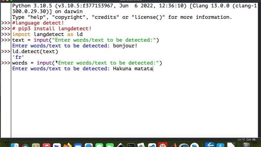Screen dimensions: 261x147
Task: Click the 'ld.detect(text)' line
Action: tap(35, 51)
